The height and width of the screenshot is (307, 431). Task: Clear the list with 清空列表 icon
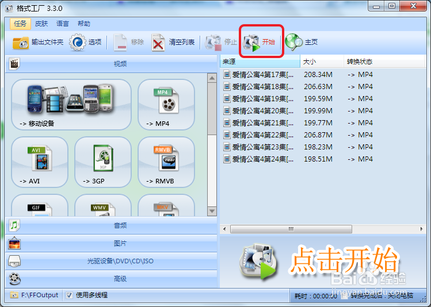(158, 43)
